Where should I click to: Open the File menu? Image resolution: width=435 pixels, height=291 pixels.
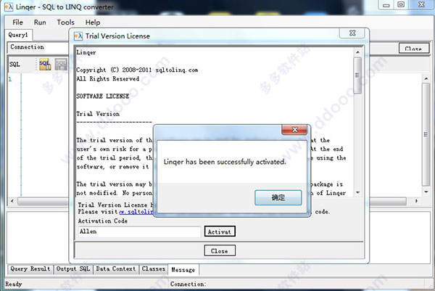[x=17, y=22]
